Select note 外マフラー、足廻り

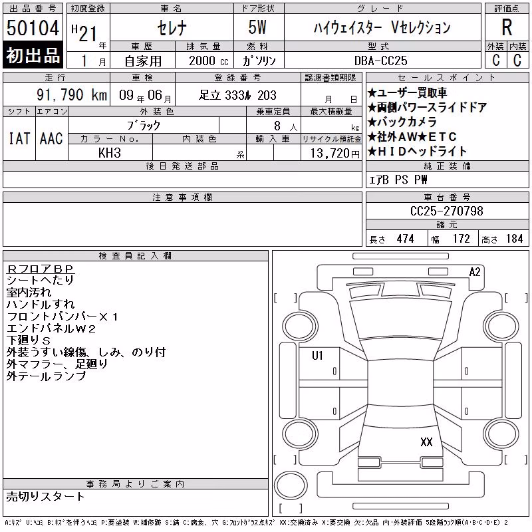(57, 364)
